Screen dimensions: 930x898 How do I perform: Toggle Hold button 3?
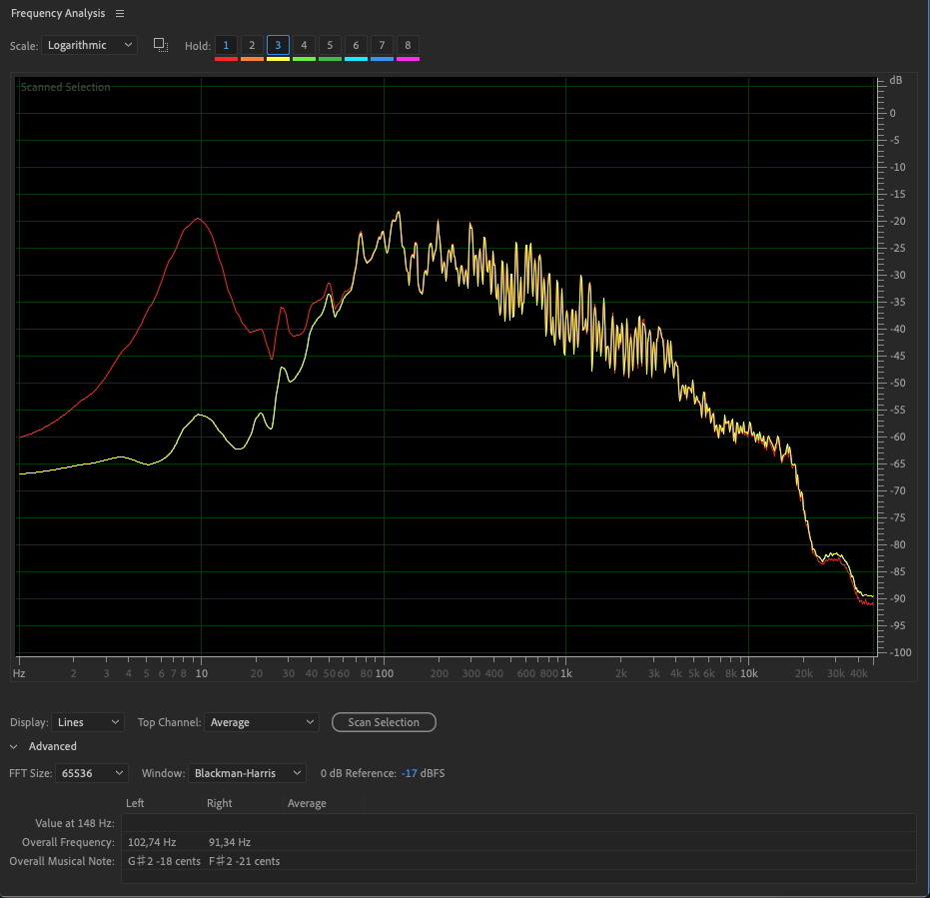(278, 45)
